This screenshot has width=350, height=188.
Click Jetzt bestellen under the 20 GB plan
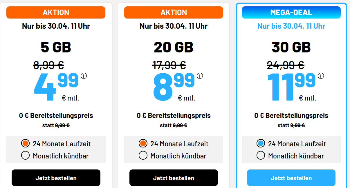pos(174,178)
